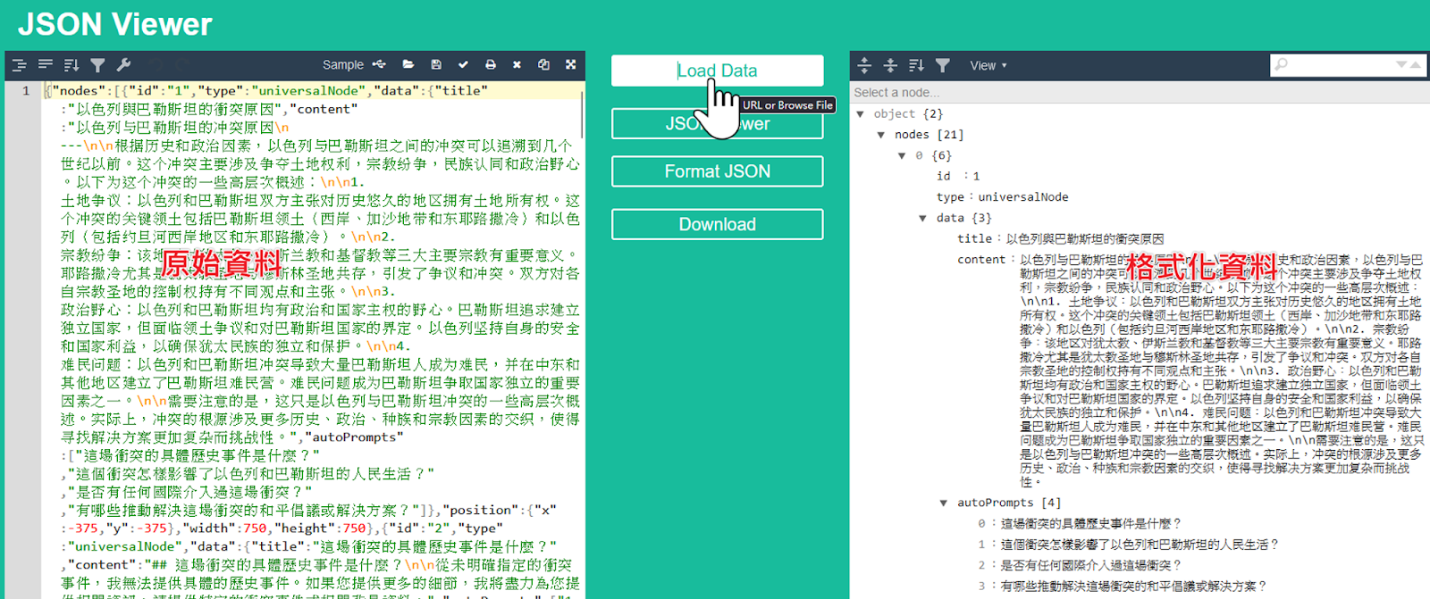The image size is (1430, 599).
Task: Collapse the data {3} node
Action: tap(922, 218)
